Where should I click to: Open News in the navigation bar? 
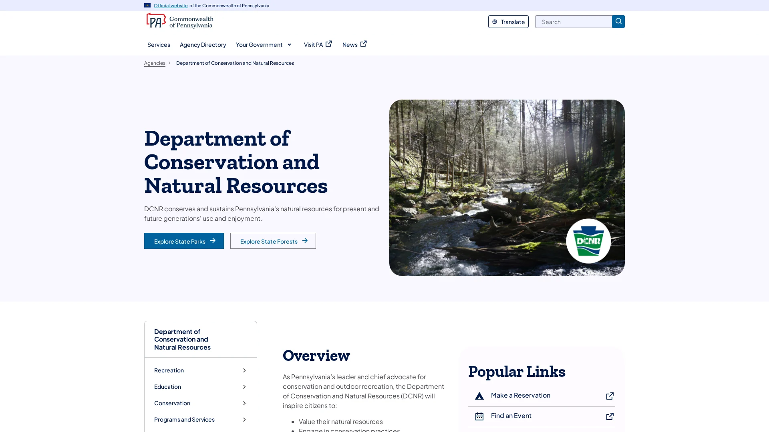[350, 44]
